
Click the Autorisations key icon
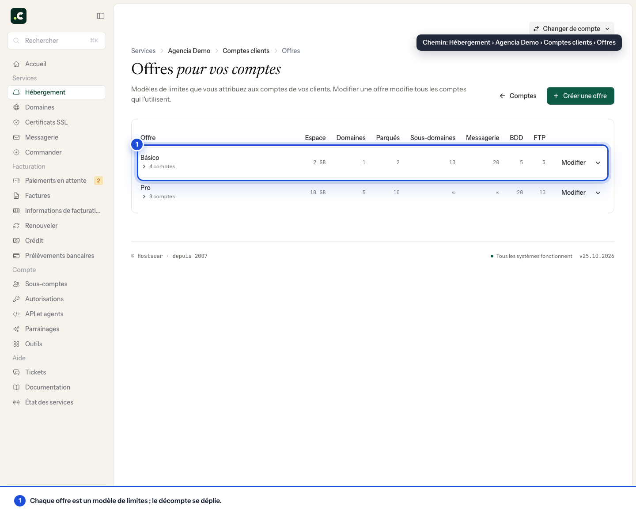(x=16, y=299)
